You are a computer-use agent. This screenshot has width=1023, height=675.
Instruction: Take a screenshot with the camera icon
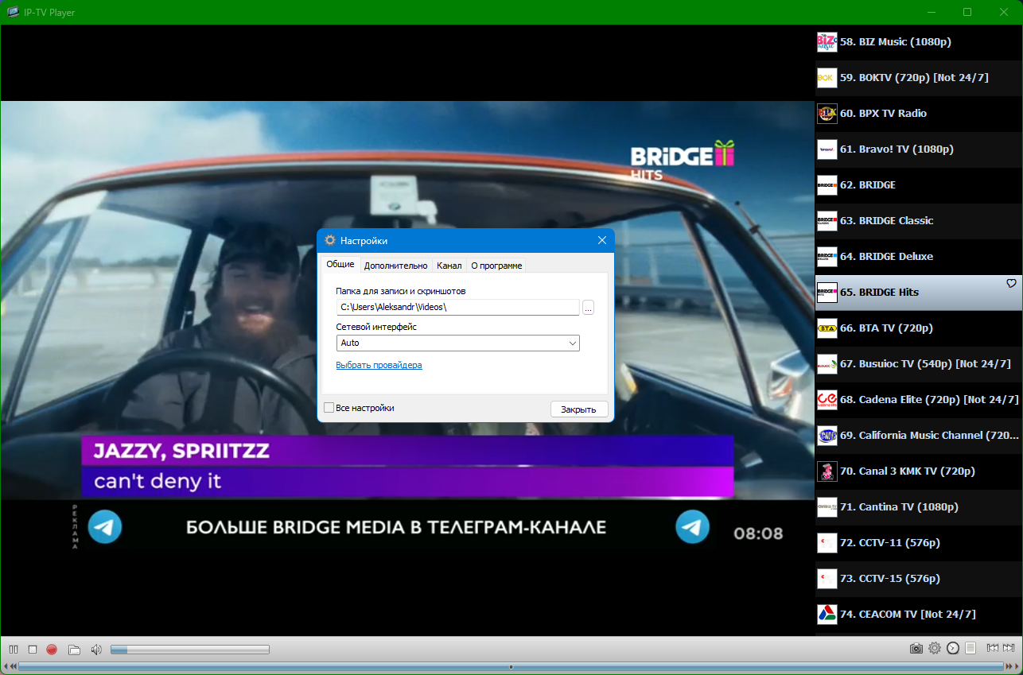916,649
